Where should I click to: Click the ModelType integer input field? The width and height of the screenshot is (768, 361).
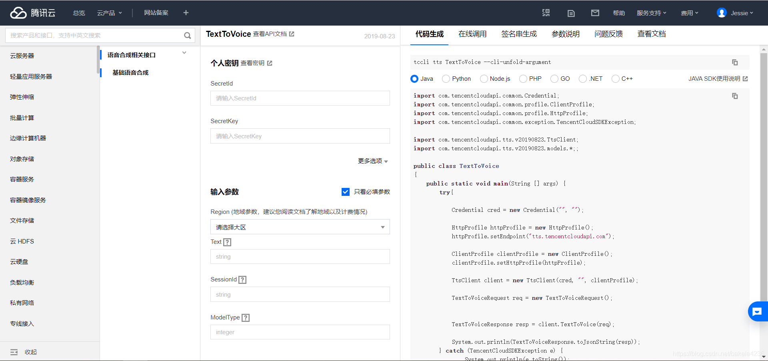click(x=300, y=332)
